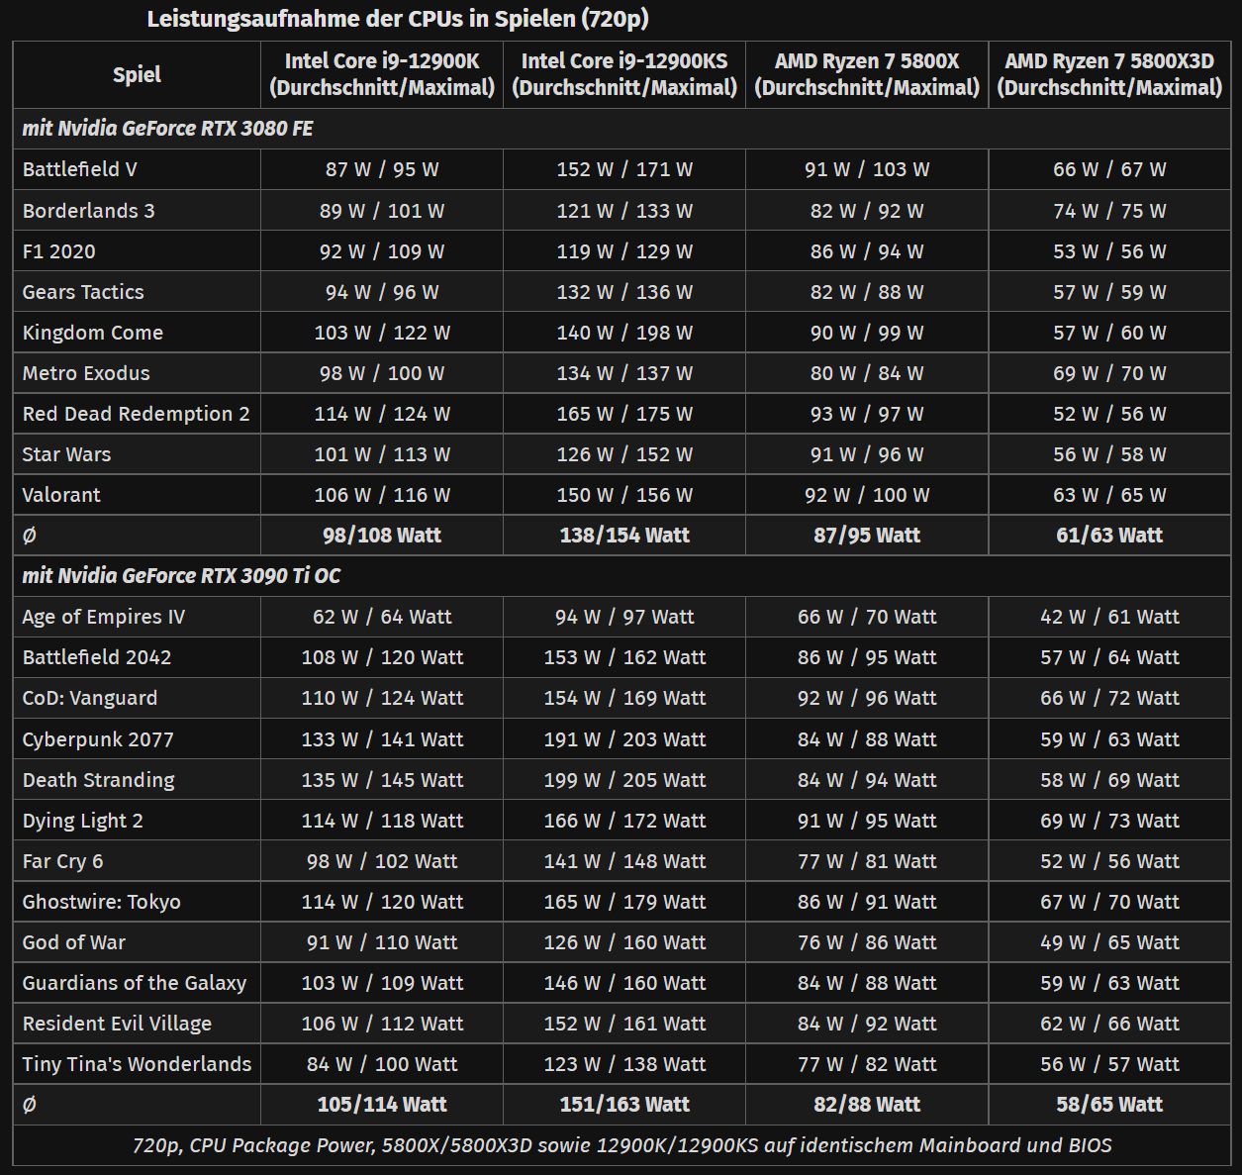Click the '114 W / 124 W' Red Dead Redemption cell

coord(382,414)
